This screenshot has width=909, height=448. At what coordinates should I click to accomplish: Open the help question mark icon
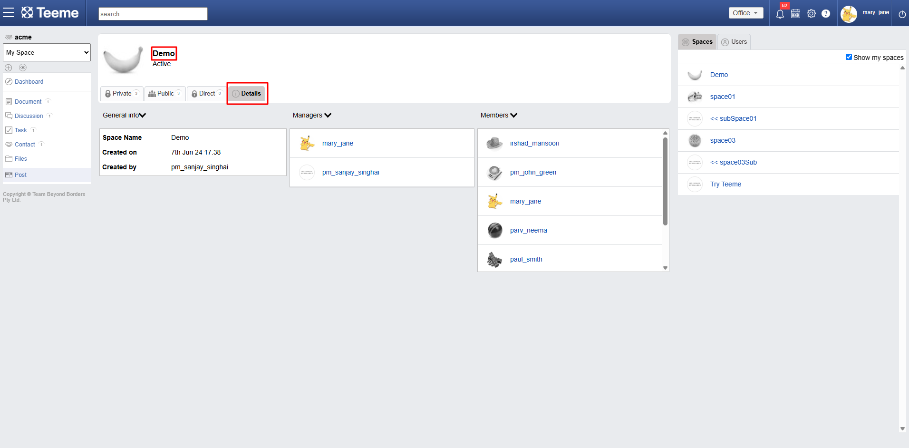point(826,14)
